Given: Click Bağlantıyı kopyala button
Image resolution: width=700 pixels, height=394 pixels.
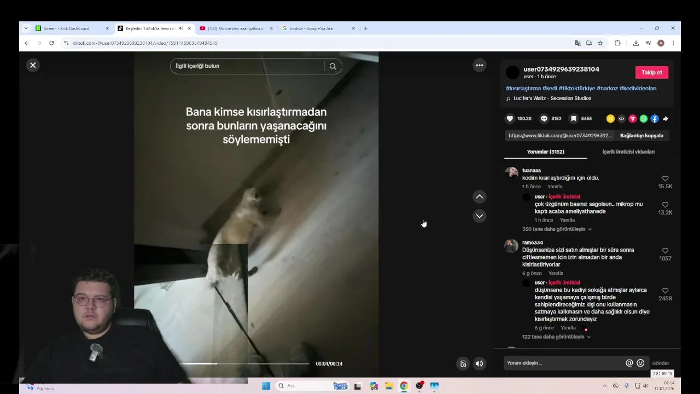Looking at the screenshot, I should pos(641,136).
